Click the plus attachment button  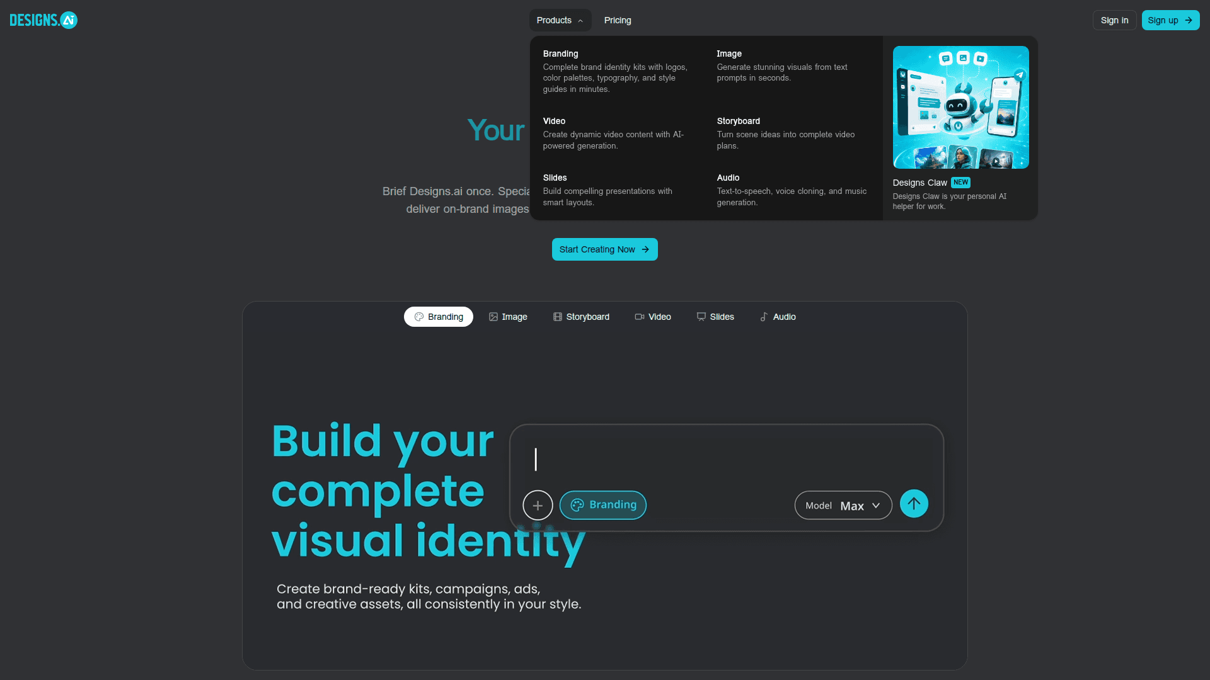538,505
